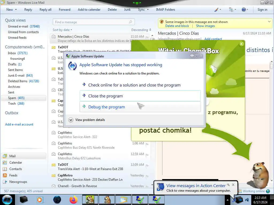Click the Delete and block link

[x=177, y=26]
